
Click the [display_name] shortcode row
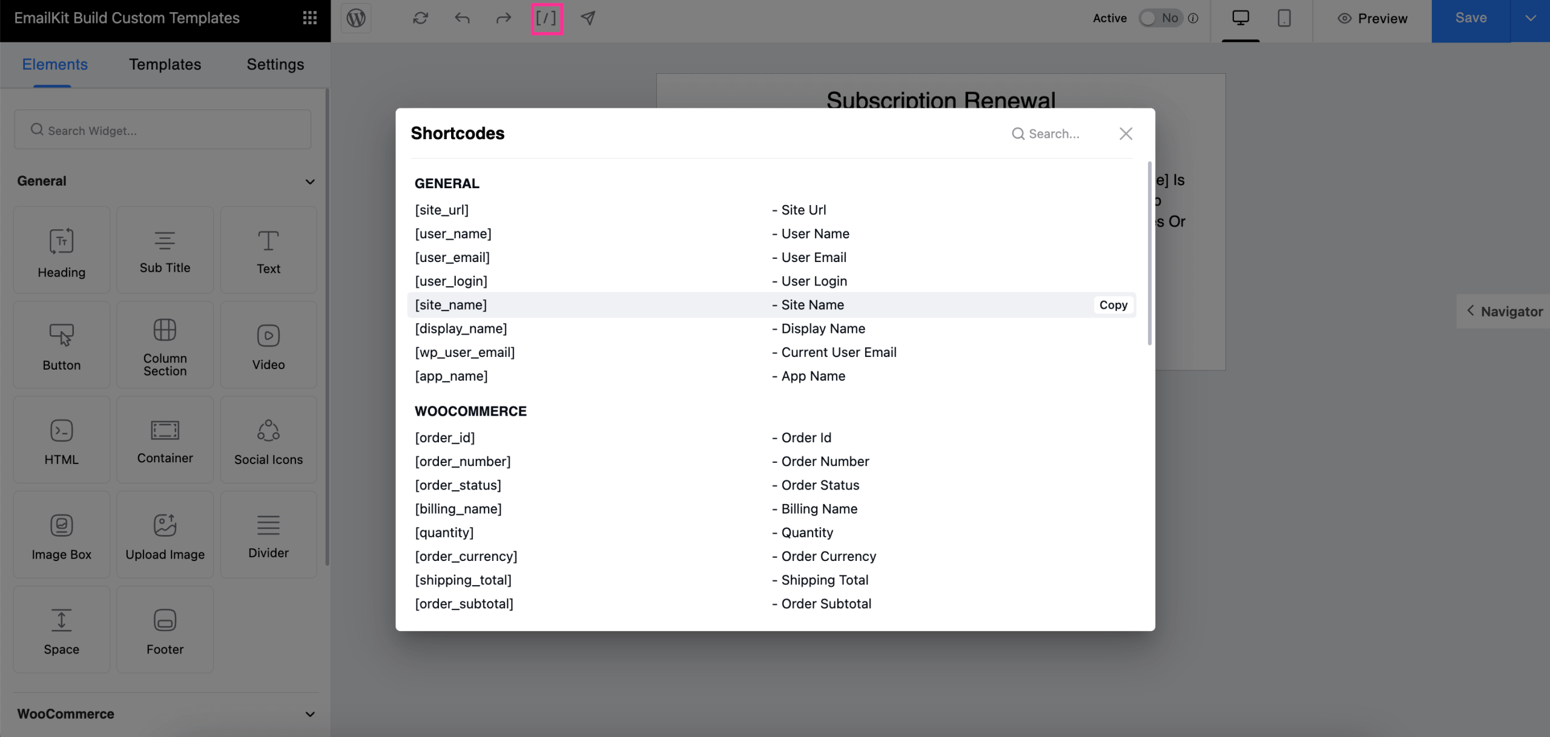[x=771, y=329]
